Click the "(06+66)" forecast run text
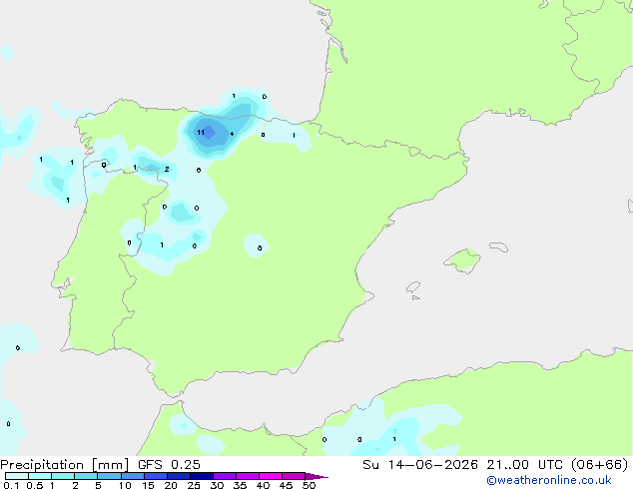Screen dimensions: 633x489 click(600, 465)
